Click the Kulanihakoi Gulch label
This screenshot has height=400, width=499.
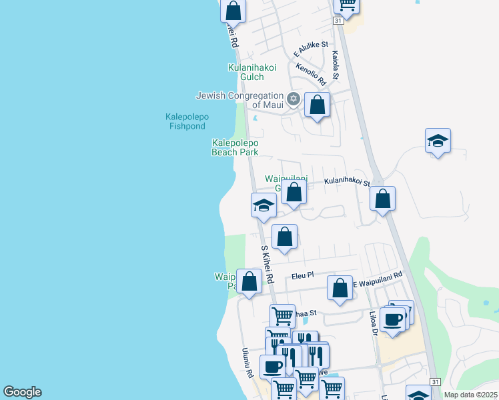coord(252,72)
